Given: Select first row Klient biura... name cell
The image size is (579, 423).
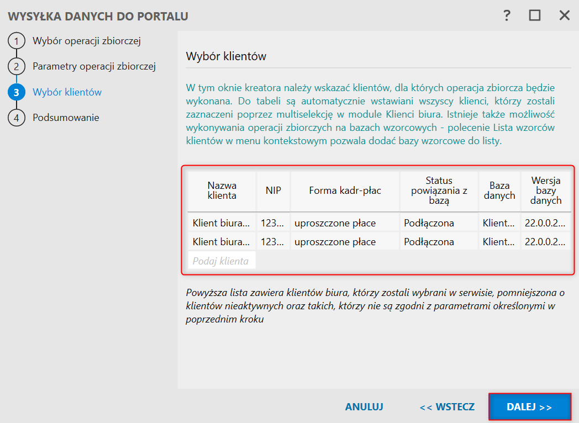Looking at the screenshot, I should click(222, 223).
